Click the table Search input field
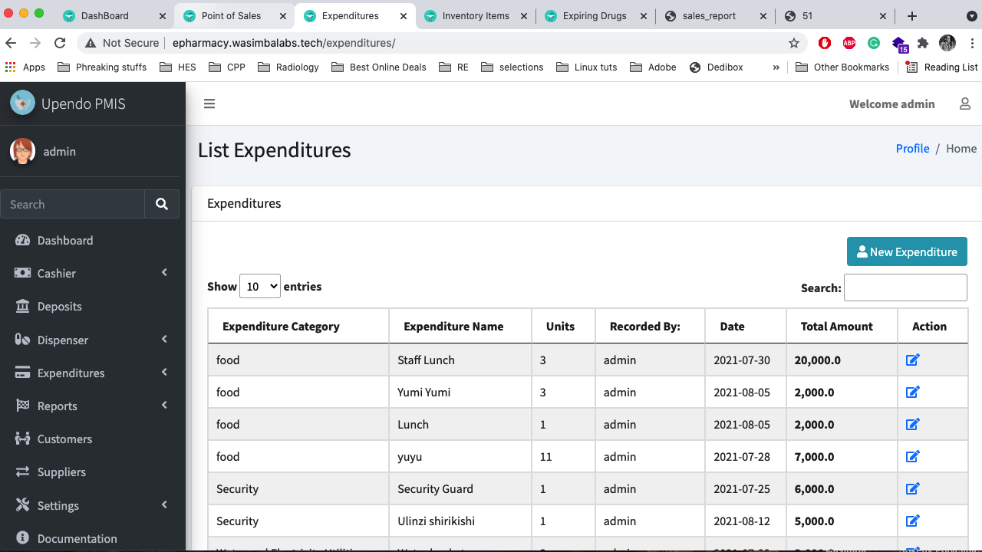 point(905,287)
